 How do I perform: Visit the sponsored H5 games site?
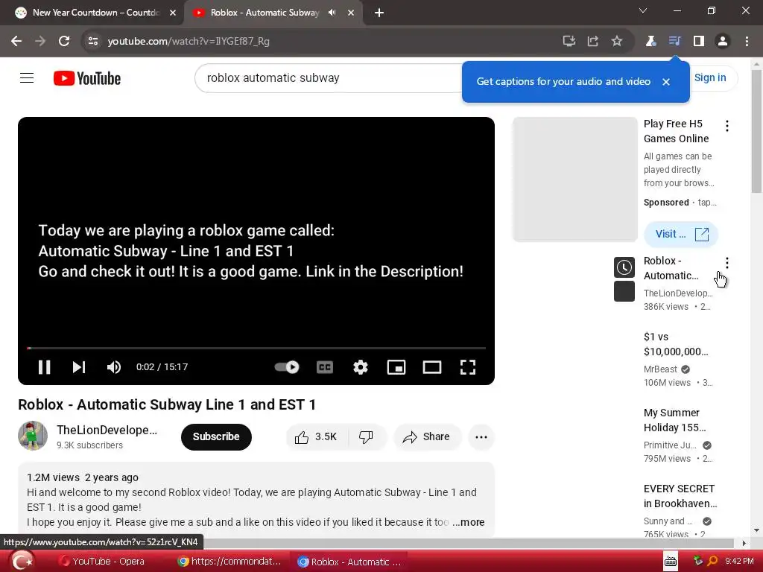(x=681, y=234)
